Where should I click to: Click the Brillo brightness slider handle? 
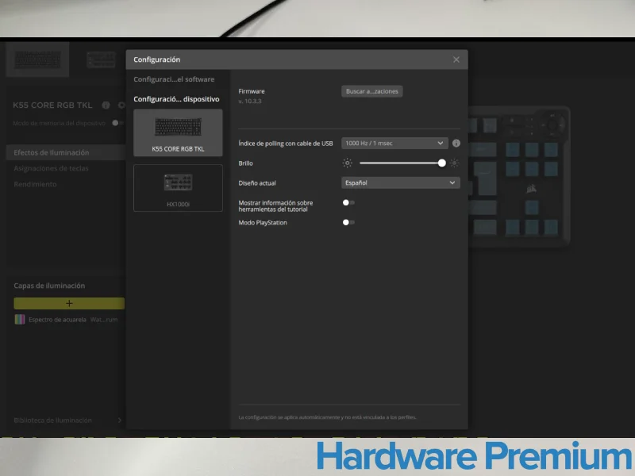click(x=441, y=163)
